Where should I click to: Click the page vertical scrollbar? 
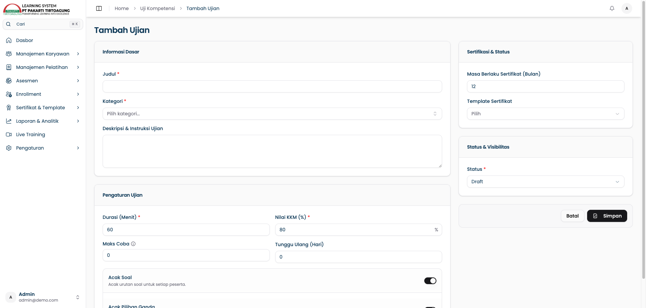644,140
